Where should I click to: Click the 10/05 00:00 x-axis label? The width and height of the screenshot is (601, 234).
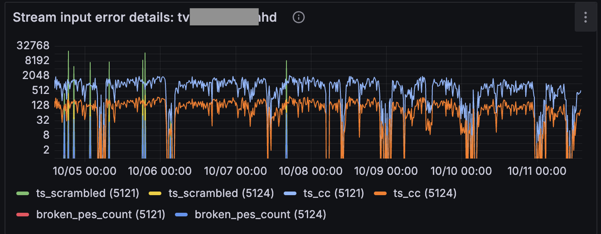coord(84,171)
